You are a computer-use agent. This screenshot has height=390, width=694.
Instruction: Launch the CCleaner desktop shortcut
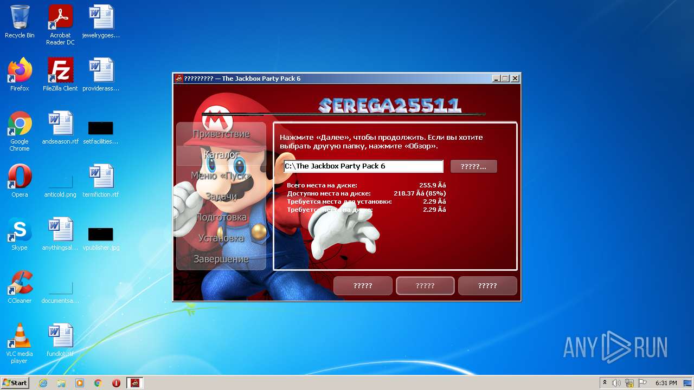click(x=20, y=287)
